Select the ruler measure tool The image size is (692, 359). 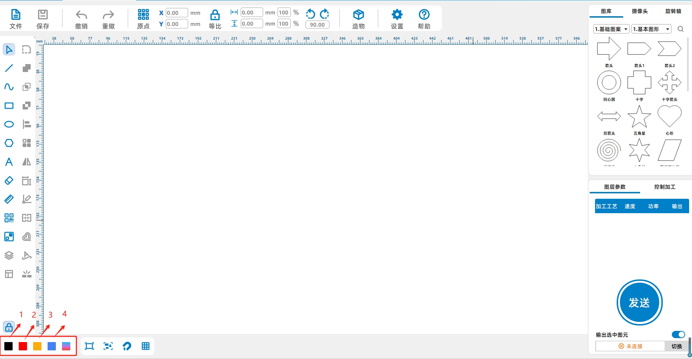(x=9, y=199)
